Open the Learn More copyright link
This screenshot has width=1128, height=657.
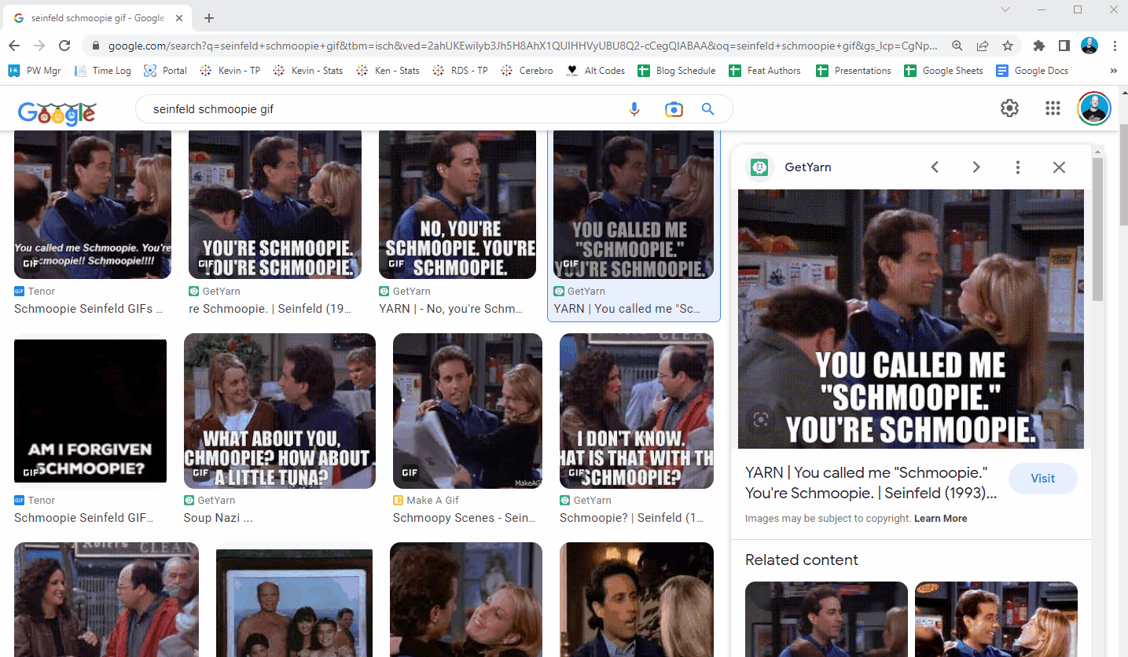[940, 519]
